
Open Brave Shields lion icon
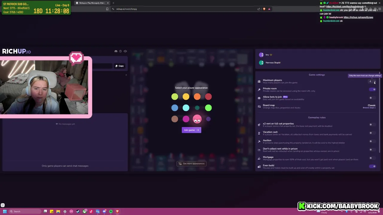coord(264,9)
